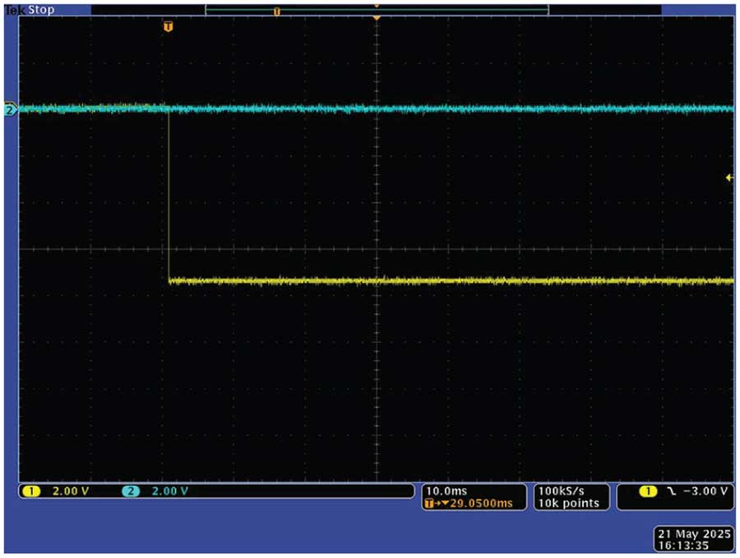
Task: Click the trigger source channel 1 badge
Action: pos(649,491)
